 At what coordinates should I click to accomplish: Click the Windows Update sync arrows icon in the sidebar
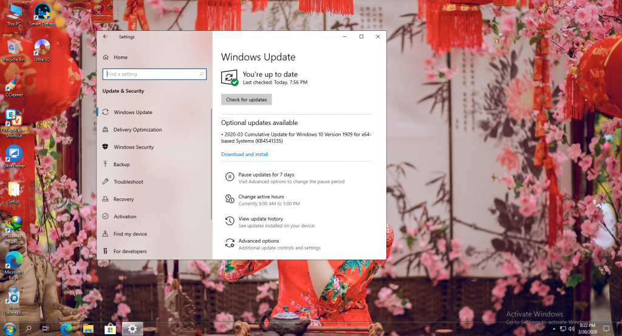click(105, 112)
